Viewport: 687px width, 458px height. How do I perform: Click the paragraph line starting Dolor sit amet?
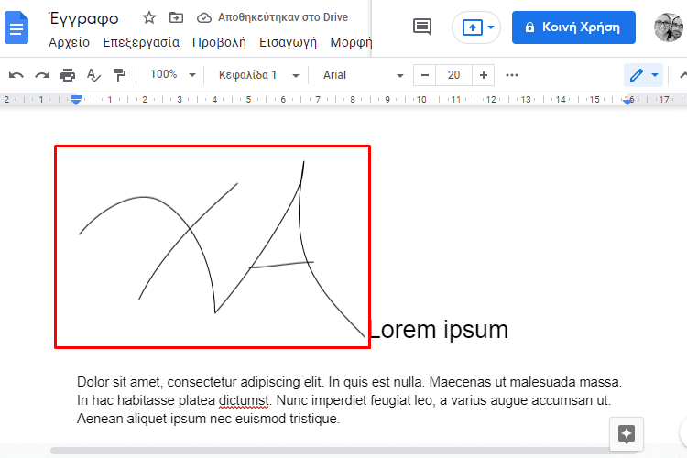click(x=349, y=382)
